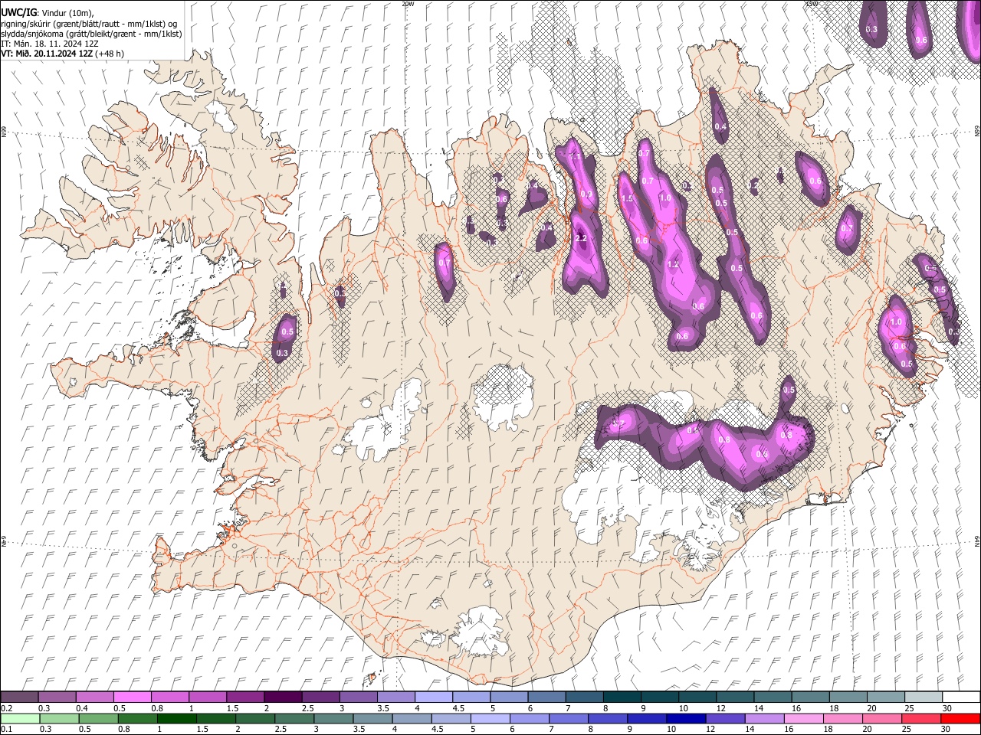
Task: Click the 1.2 snowfall value on the map
Action: click(x=674, y=264)
